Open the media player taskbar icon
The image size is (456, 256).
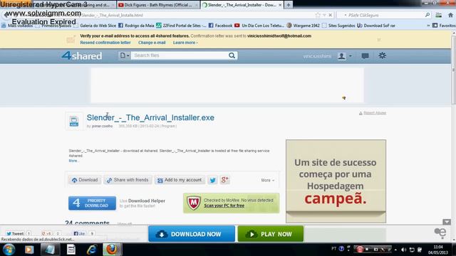pyautogui.click(x=29, y=250)
